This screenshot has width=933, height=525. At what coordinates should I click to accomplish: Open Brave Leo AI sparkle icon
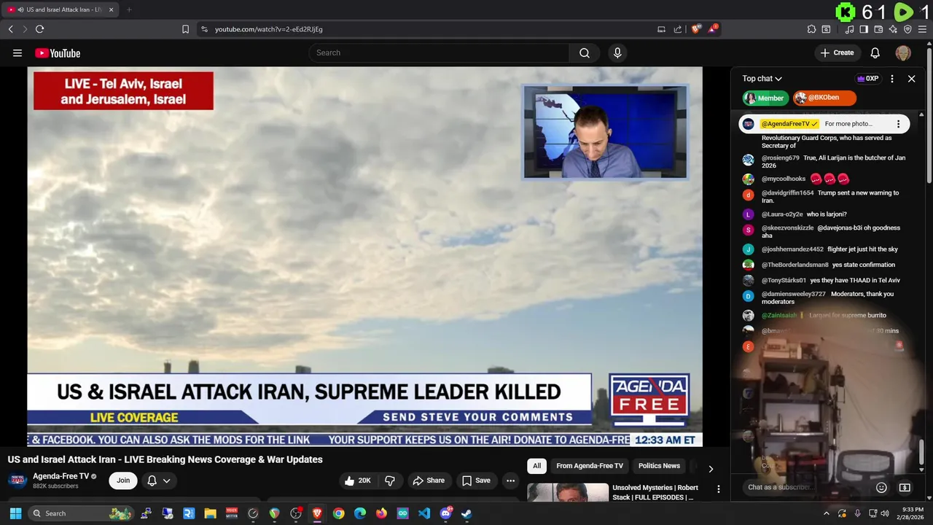tap(893, 29)
